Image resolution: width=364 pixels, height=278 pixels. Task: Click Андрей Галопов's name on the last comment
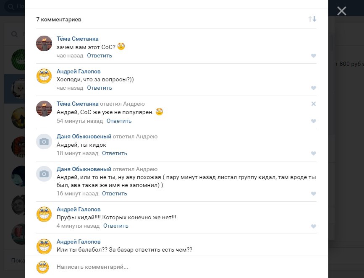[x=79, y=242]
